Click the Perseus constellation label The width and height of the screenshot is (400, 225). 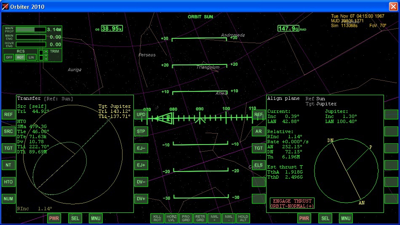[x=147, y=55]
